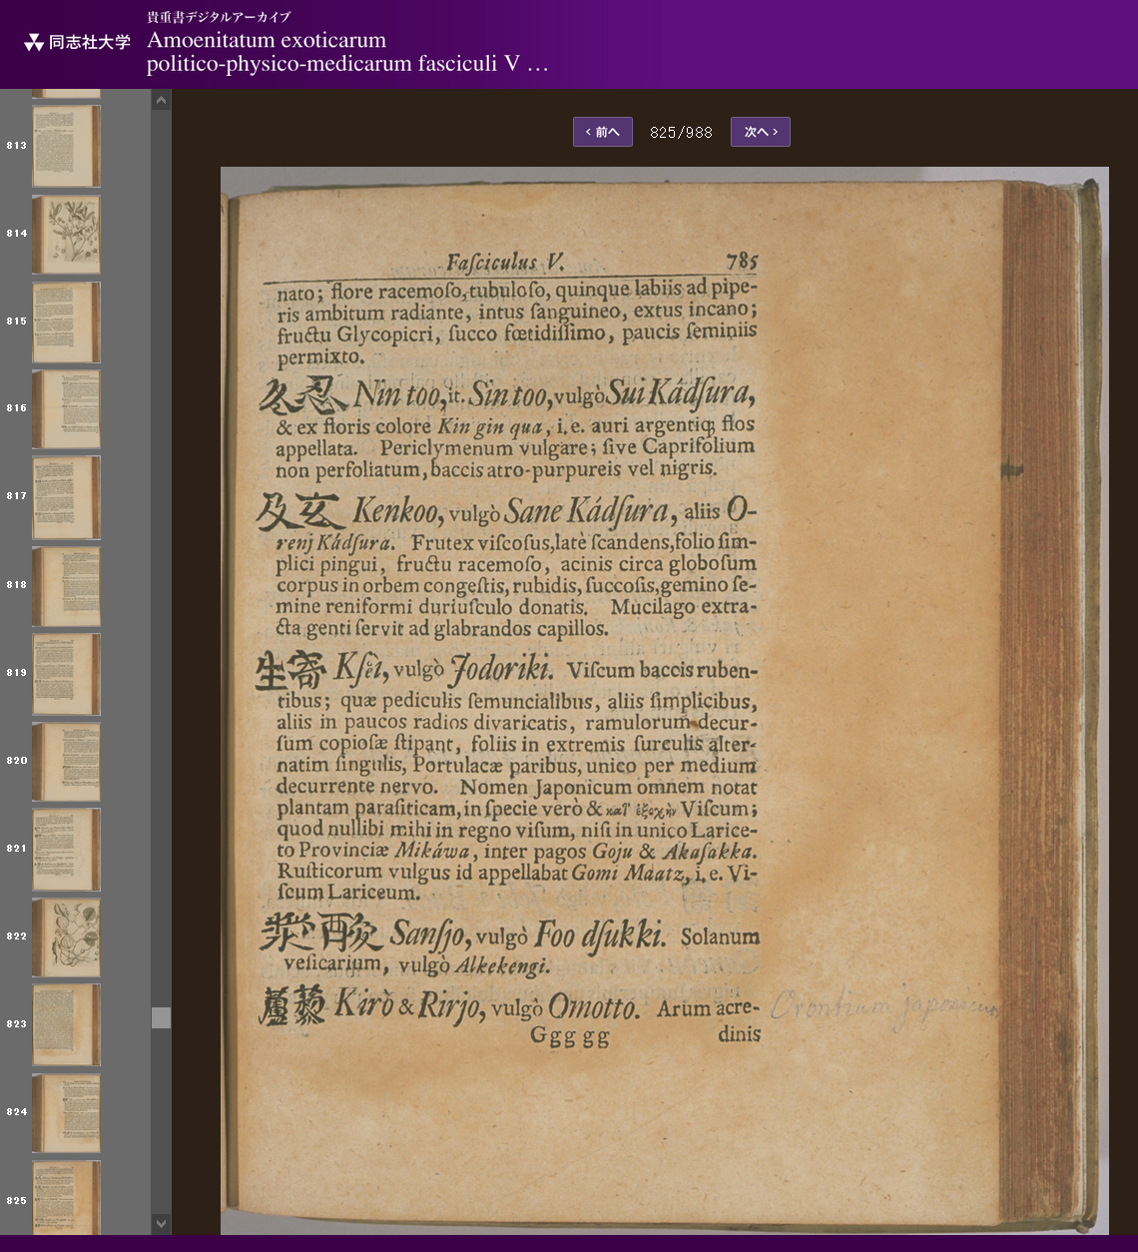
Task: Jump to page 817 thumbnail
Action: coord(66,496)
